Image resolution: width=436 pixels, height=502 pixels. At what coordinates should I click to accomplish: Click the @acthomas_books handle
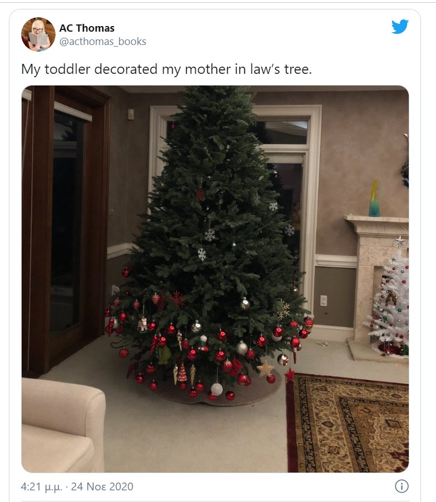pos(103,42)
